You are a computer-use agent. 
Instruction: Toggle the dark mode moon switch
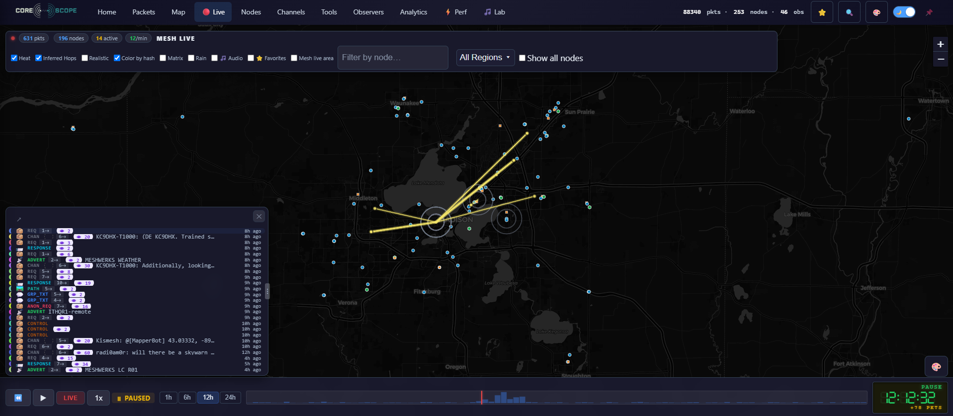coord(904,12)
